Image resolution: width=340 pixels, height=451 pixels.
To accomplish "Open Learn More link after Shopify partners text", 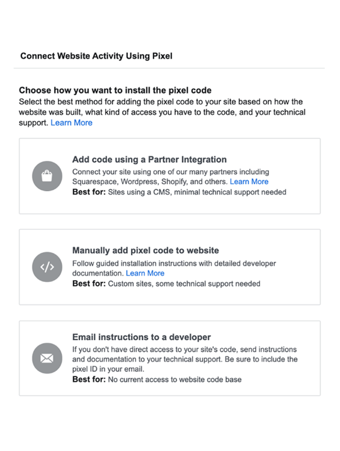I will (249, 182).
